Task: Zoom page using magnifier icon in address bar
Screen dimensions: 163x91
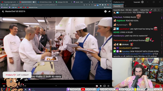Action: 87,5
